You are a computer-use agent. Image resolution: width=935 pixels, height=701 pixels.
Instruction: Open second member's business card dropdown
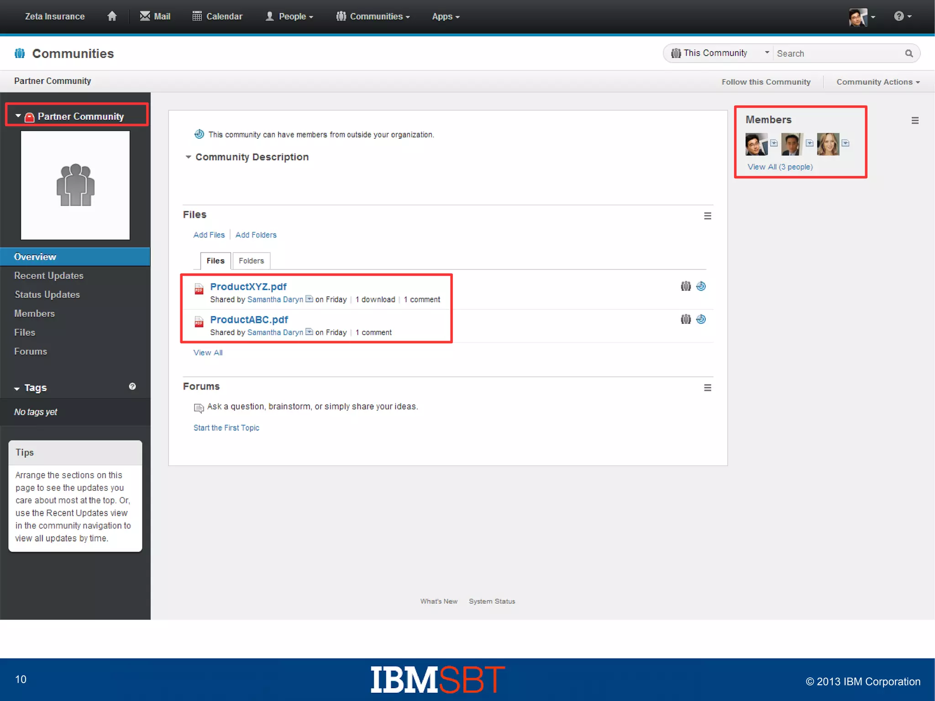click(x=809, y=143)
